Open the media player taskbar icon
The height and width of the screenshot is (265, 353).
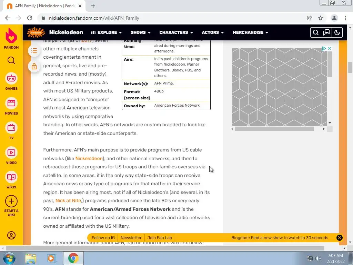click(x=51, y=258)
